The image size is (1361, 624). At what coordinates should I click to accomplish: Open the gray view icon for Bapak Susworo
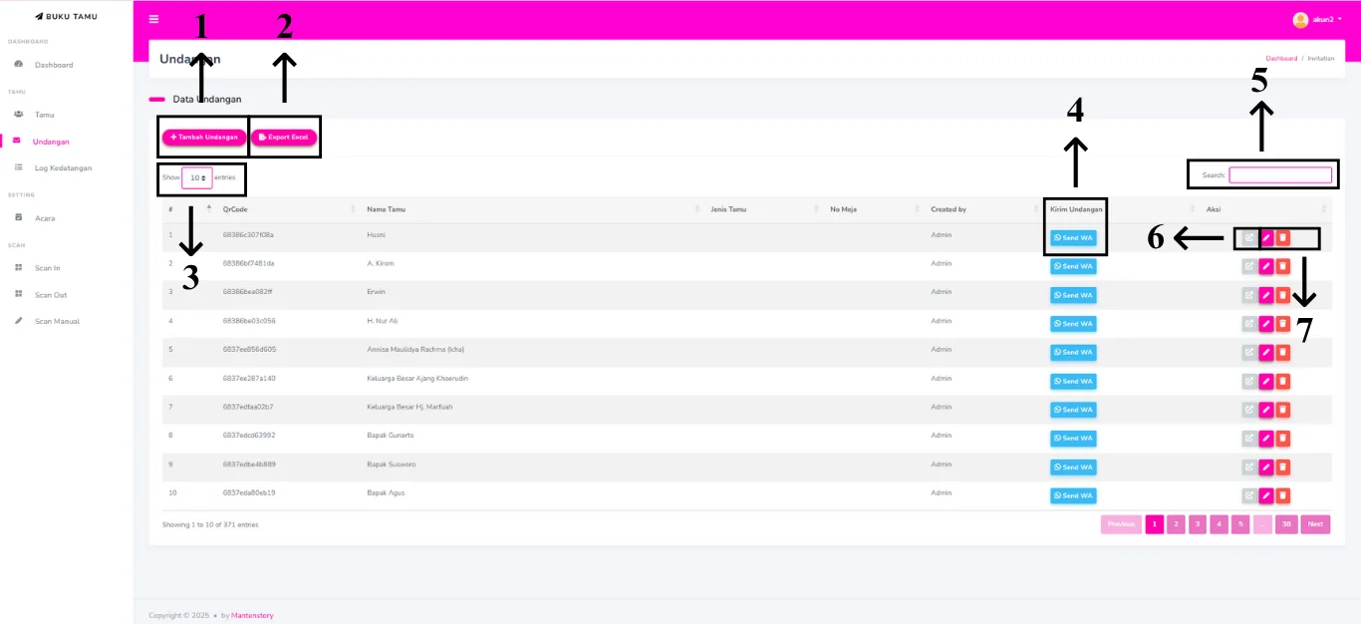1249,467
